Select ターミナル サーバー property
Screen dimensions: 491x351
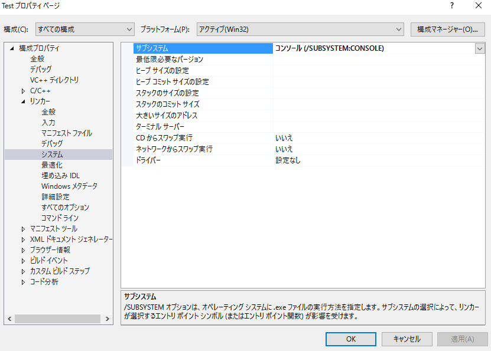(203, 127)
